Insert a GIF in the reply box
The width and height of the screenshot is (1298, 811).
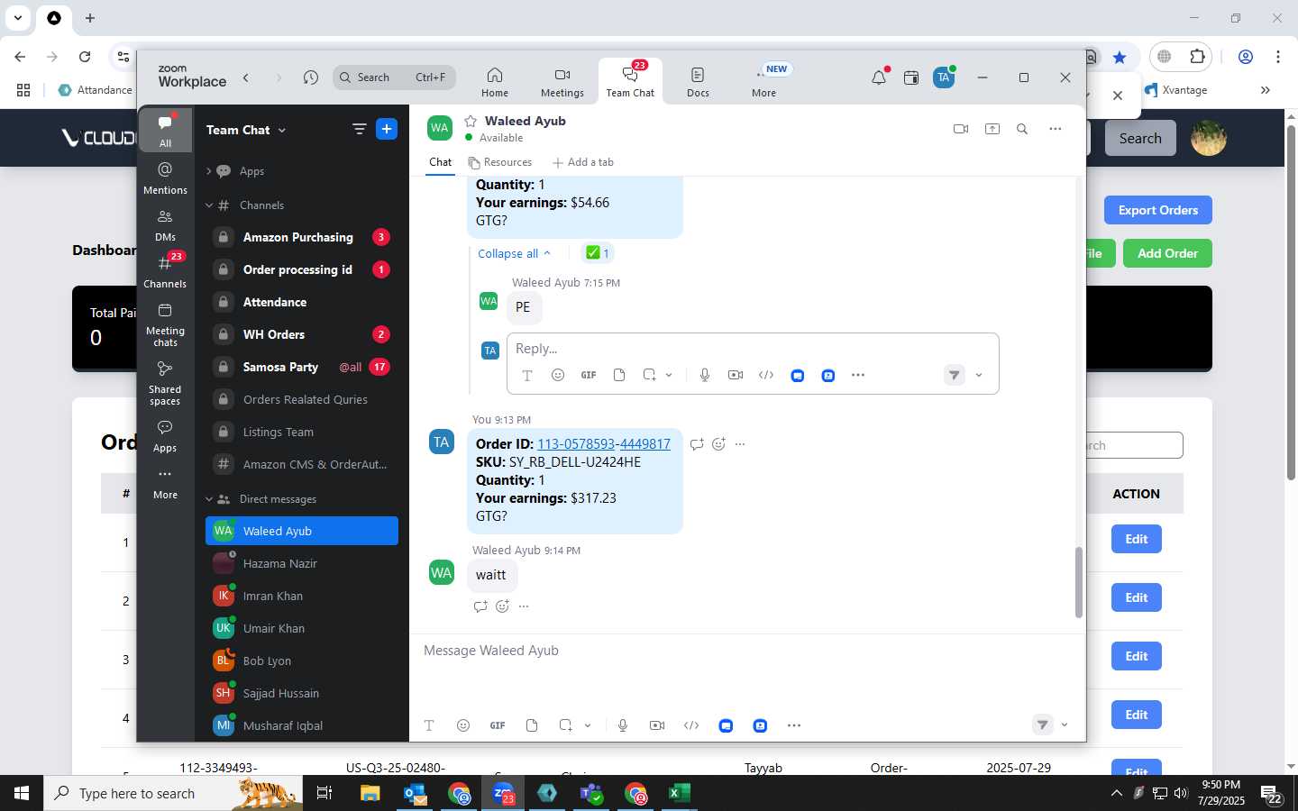589,375
